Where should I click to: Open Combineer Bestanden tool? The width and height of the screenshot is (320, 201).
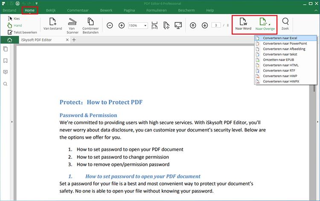[90, 26]
